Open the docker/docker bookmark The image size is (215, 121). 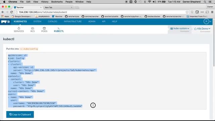pos(152,16)
